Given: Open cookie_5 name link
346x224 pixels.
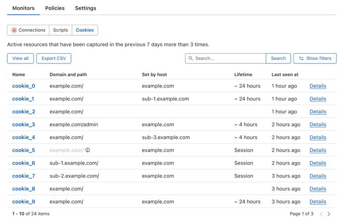Looking at the screenshot, I should pyautogui.click(x=24, y=150).
